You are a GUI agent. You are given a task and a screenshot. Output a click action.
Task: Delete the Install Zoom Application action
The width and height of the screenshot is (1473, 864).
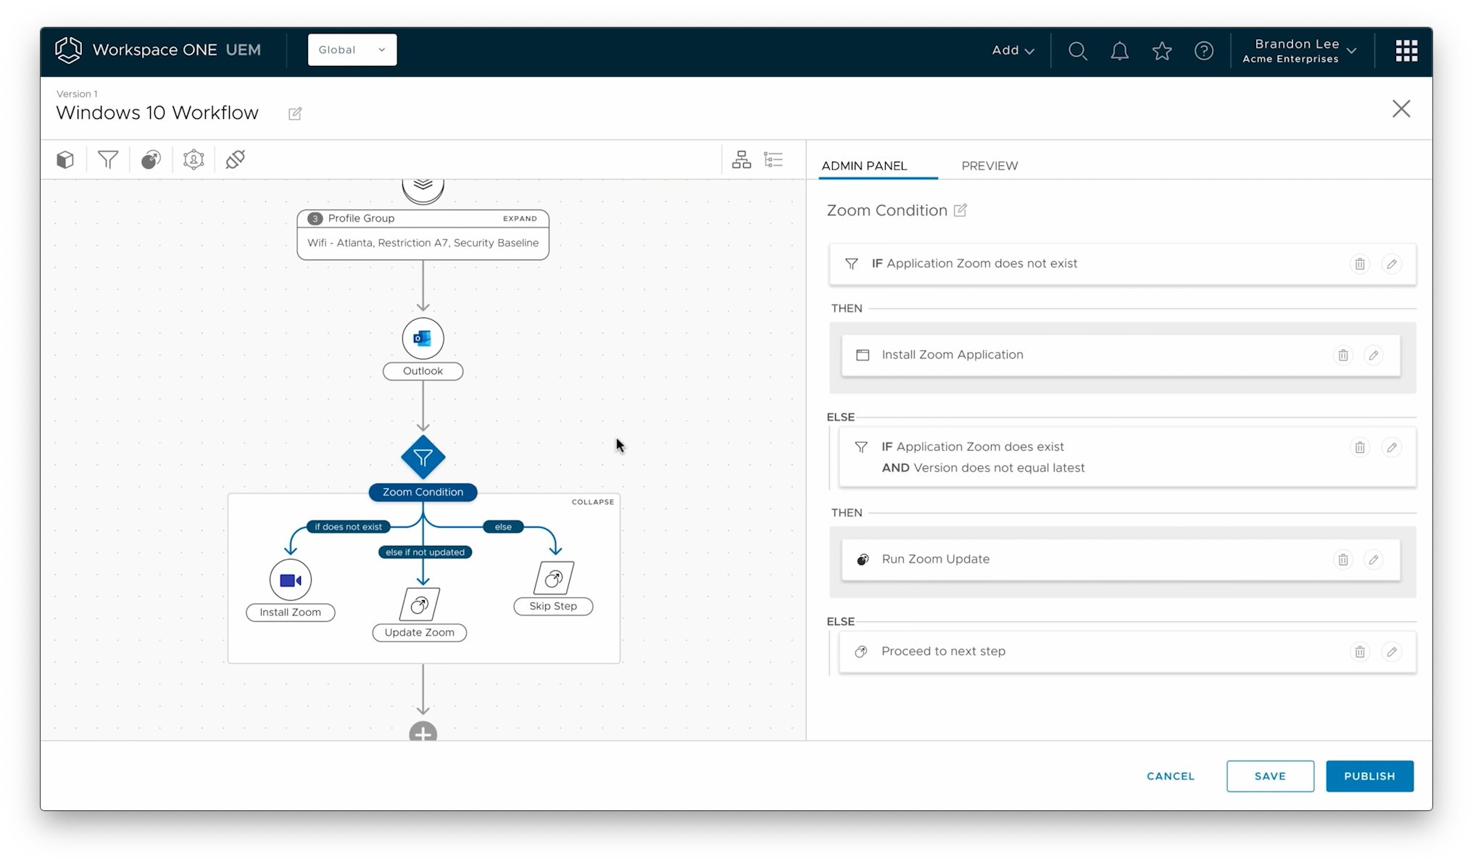click(1343, 355)
